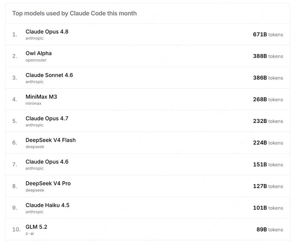Open the GLM 5.2 model page
The image size is (297, 243).
[36, 227]
